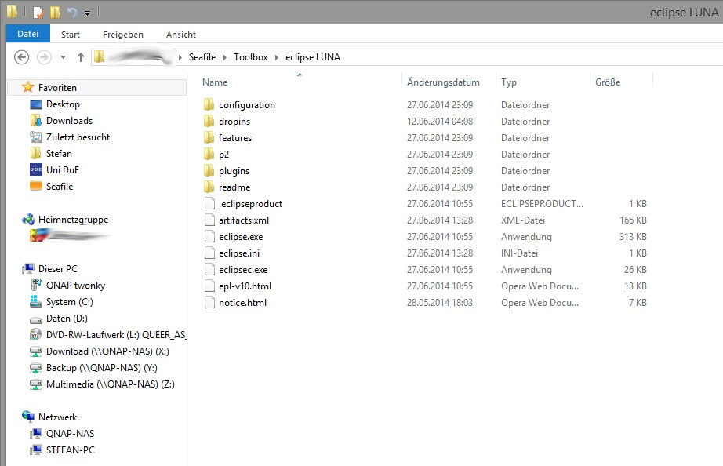Image resolution: width=723 pixels, height=466 pixels.
Task: Click Seafile in the address breadcrumb
Action: tap(202, 57)
